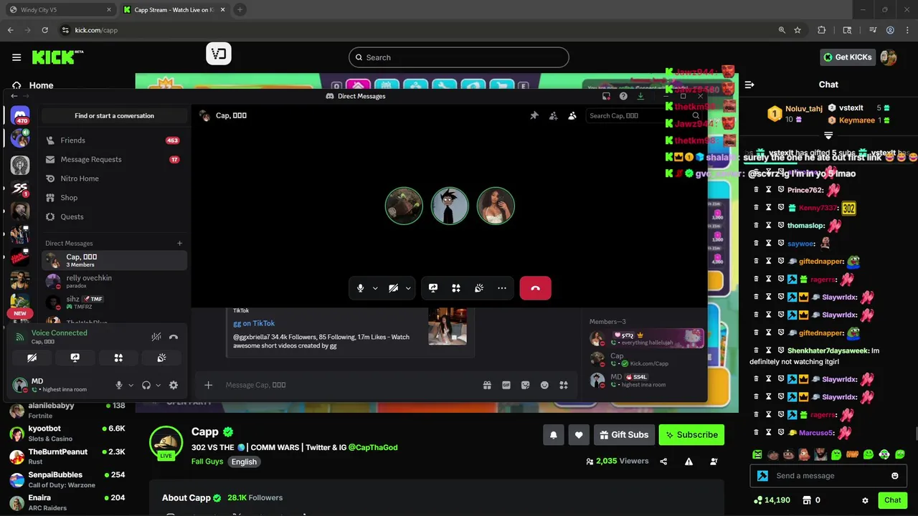The image size is (918, 516).
Task: Share screen from the voice panel
Action: pos(75,358)
